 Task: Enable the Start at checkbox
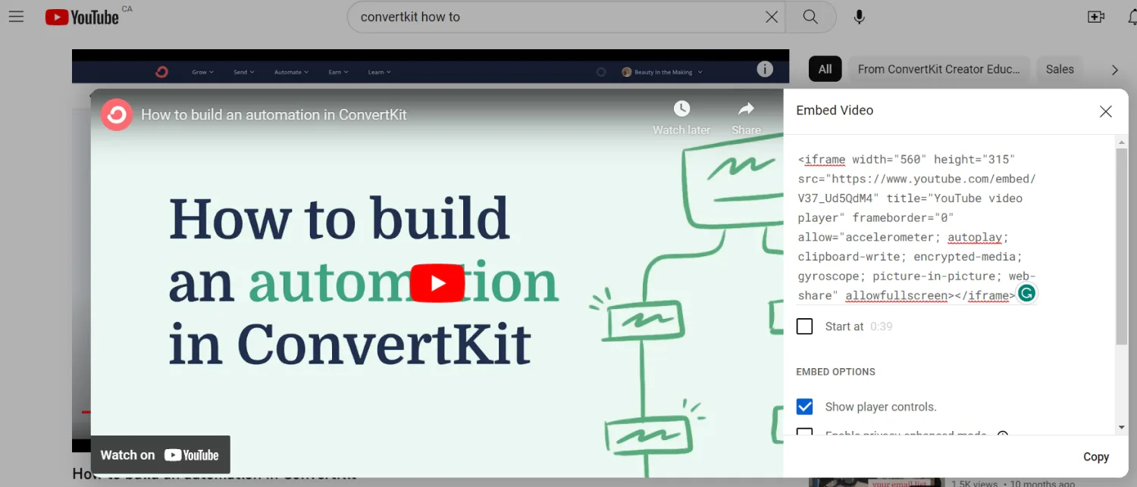pyautogui.click(x=805, y=326)
